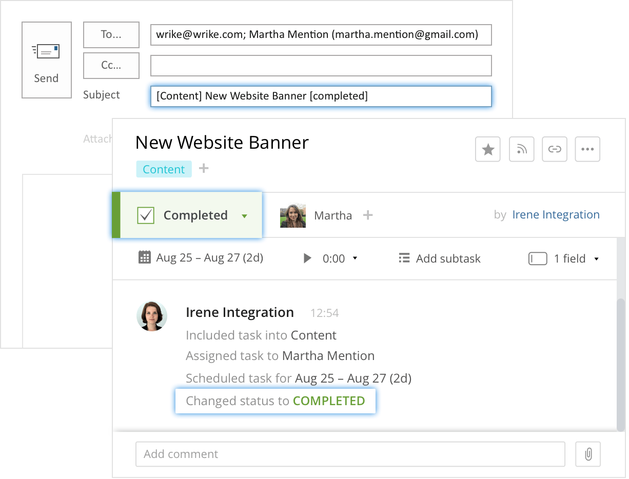Attach a file with paperclip icon
This screenshot has height=479, width=629.
click(x=588, y=454)
